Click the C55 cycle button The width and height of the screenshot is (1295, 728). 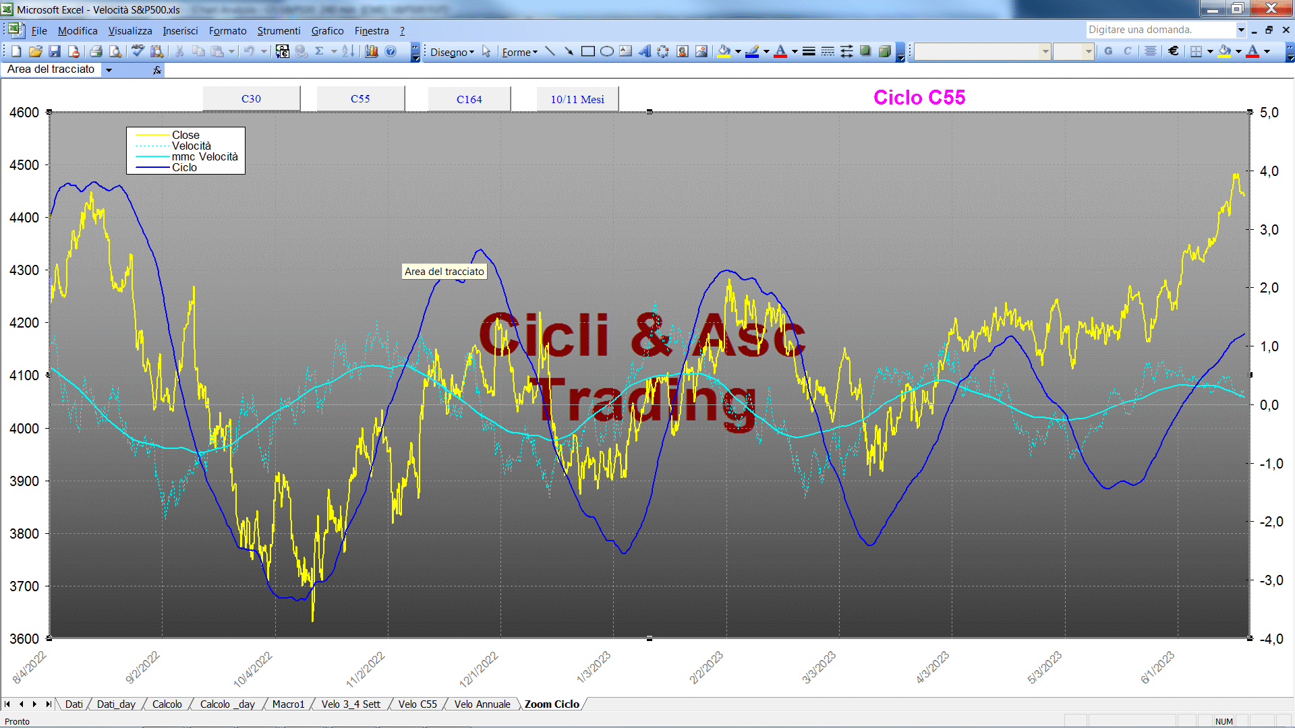361,98
